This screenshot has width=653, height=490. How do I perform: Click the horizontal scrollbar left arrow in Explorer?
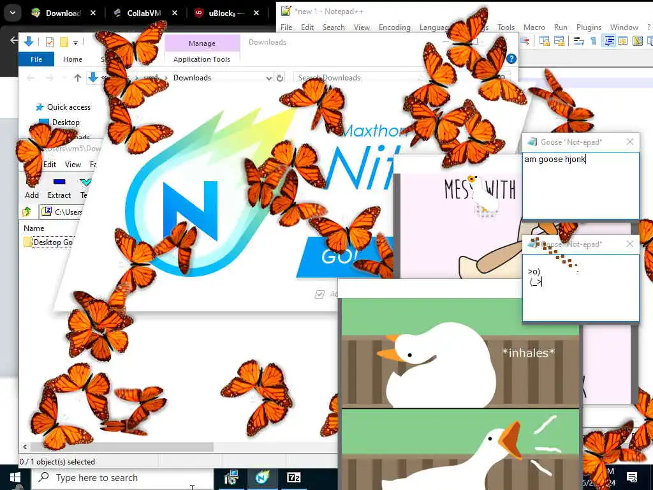click(25, 447)
